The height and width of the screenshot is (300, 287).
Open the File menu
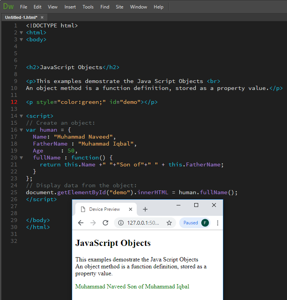tap(24, 7)
